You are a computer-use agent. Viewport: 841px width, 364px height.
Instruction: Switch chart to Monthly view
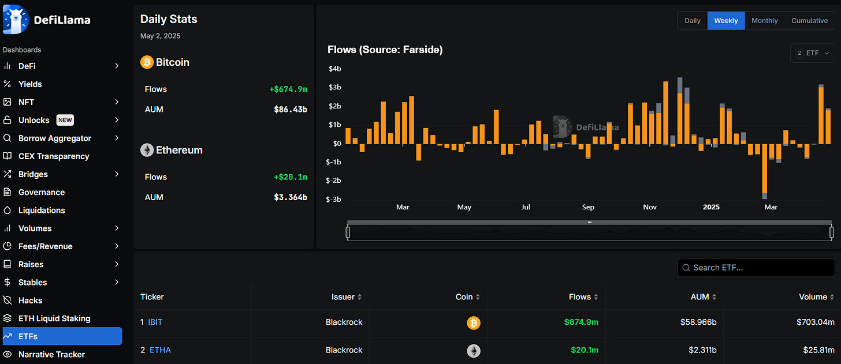tap(765, 21)
